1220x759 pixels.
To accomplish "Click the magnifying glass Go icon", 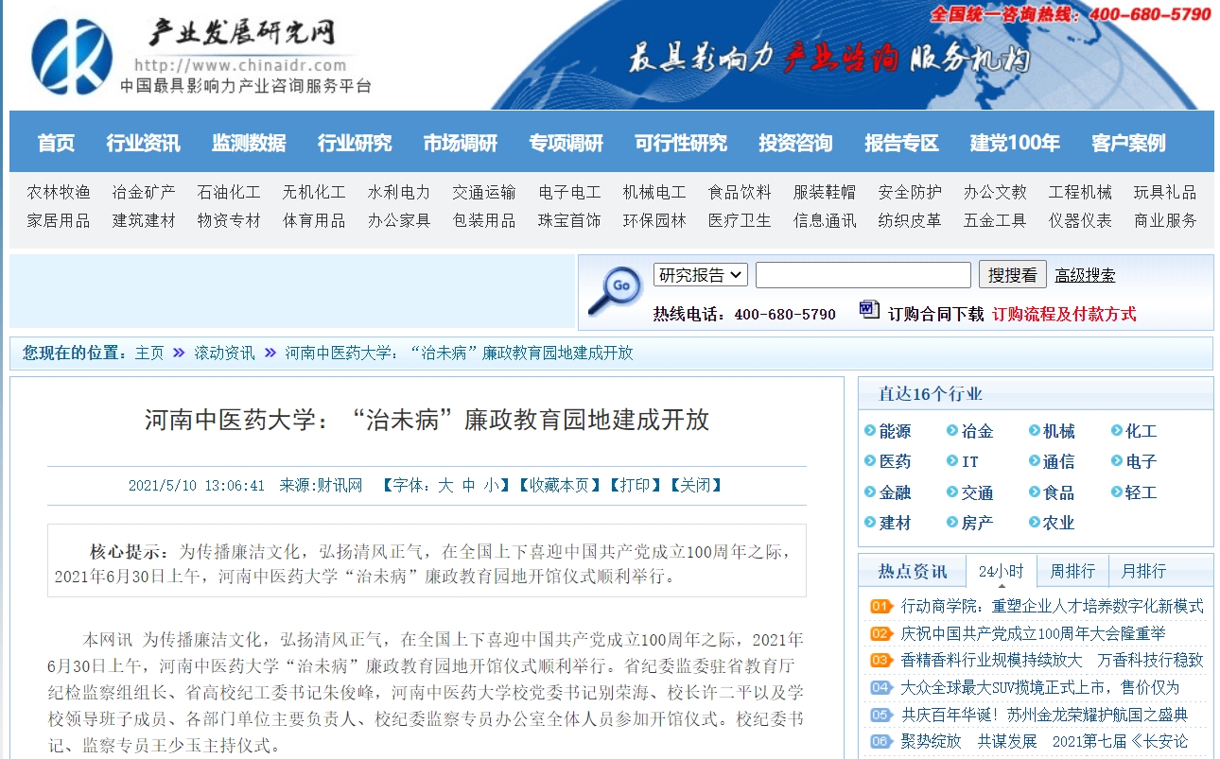I will 615,290.
